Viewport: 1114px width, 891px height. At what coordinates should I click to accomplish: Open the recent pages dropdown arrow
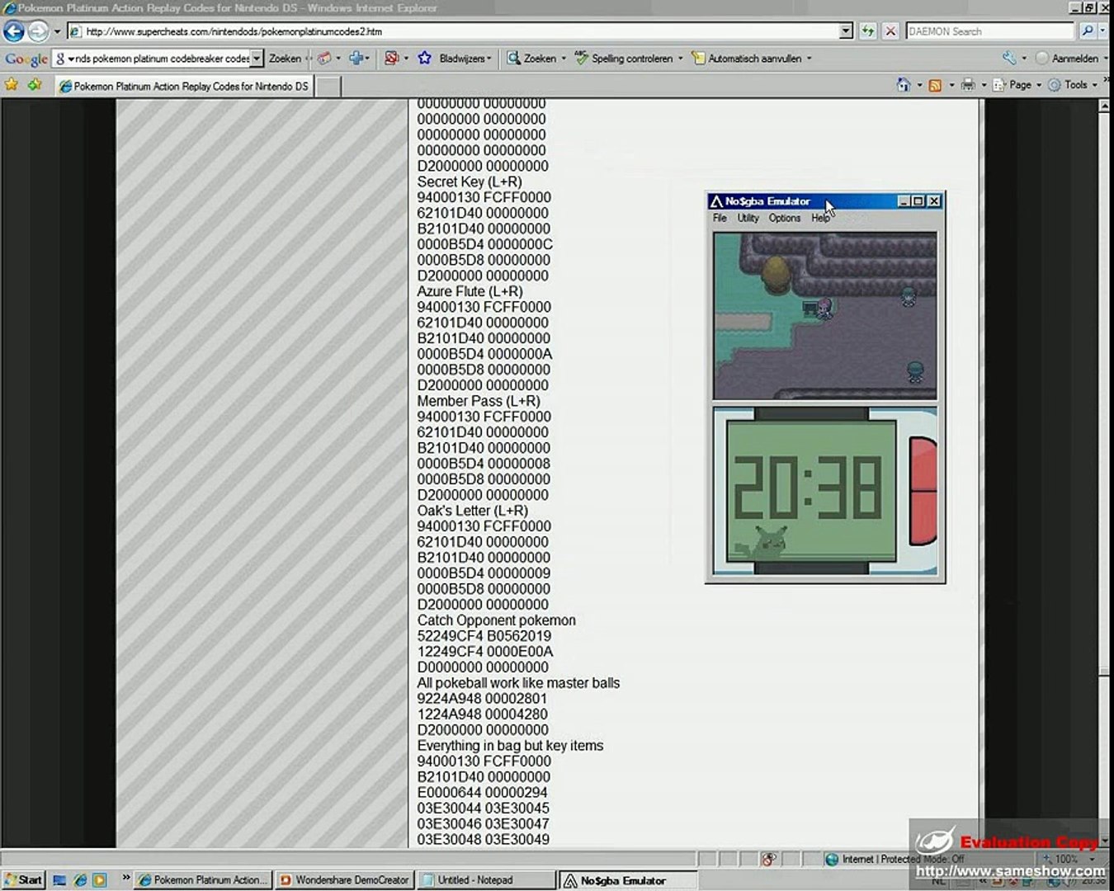click(57, 32)
